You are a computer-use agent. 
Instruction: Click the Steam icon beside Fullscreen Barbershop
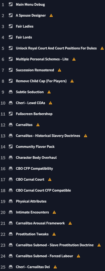[11, 114]
